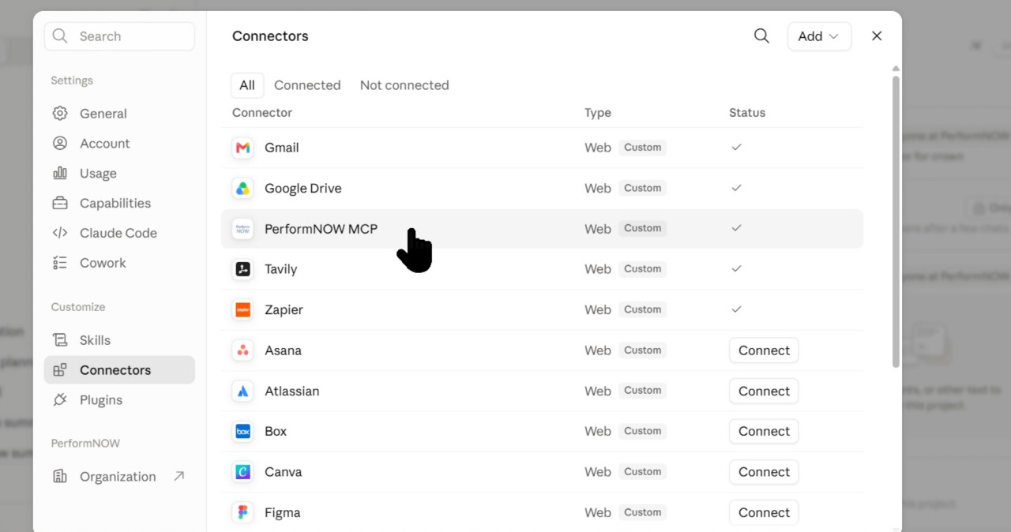Screen dimensions: 1011x532
Task: Connect the Asana connector
Action: (764, 350)
